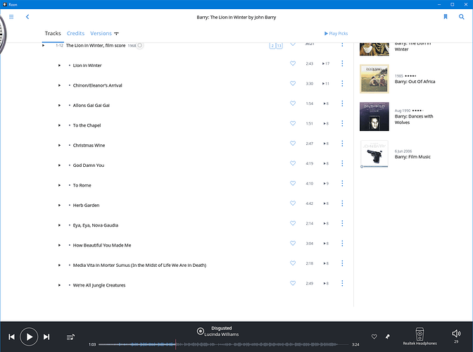Skip to next track in player
This screenshot has height=352, width=473.
[x=46, y=337]
